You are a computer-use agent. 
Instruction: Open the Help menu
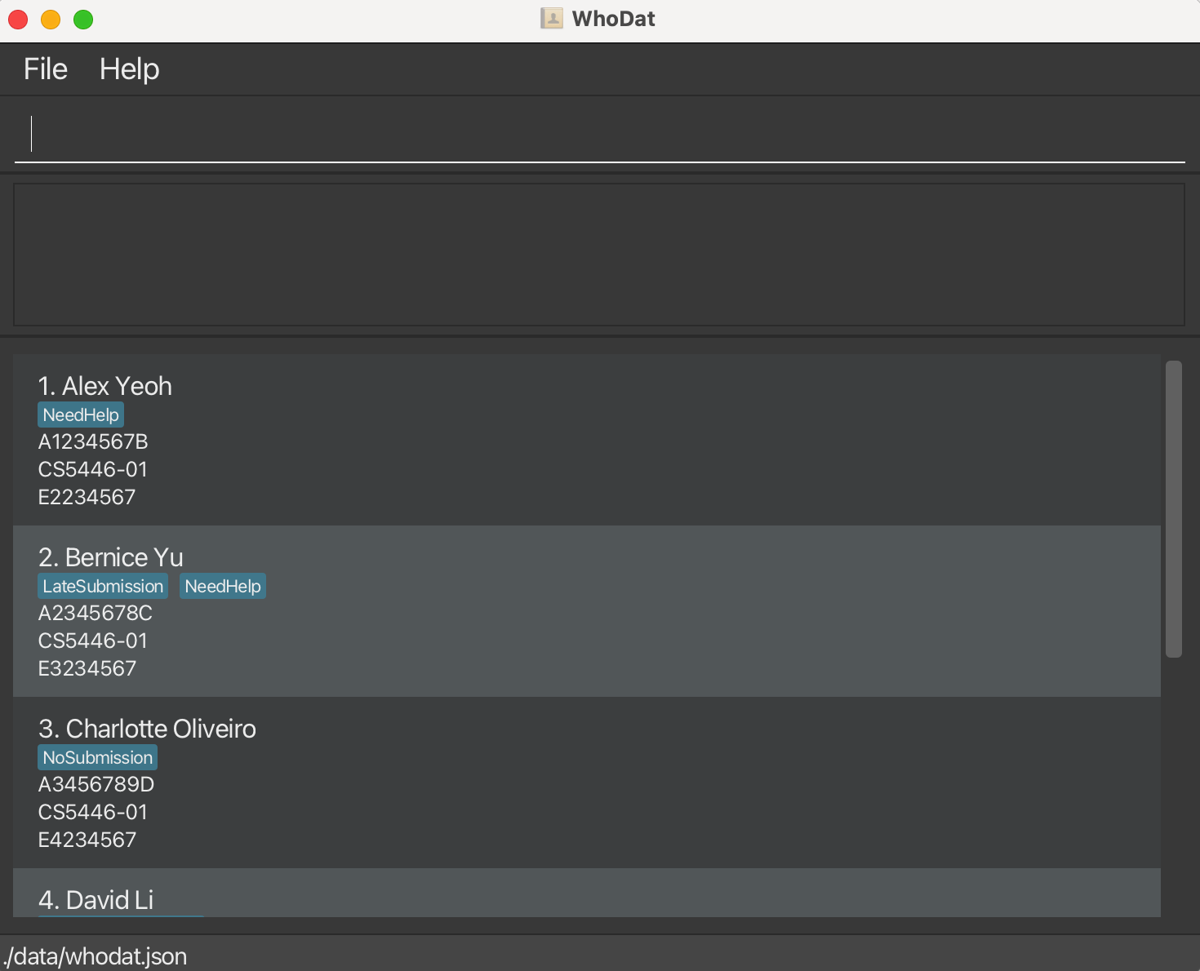pos(129,69)
